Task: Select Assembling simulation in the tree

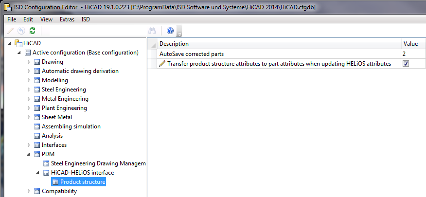Action: pyautogui.click(x=71, y=126)
